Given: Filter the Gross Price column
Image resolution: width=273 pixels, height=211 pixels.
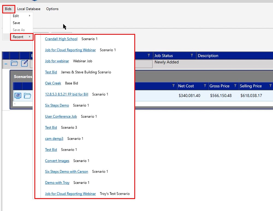Looking at the screenshot, I should [x=235, y=86].
